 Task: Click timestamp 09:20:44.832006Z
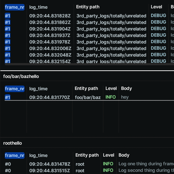click(x=50, y=49)
